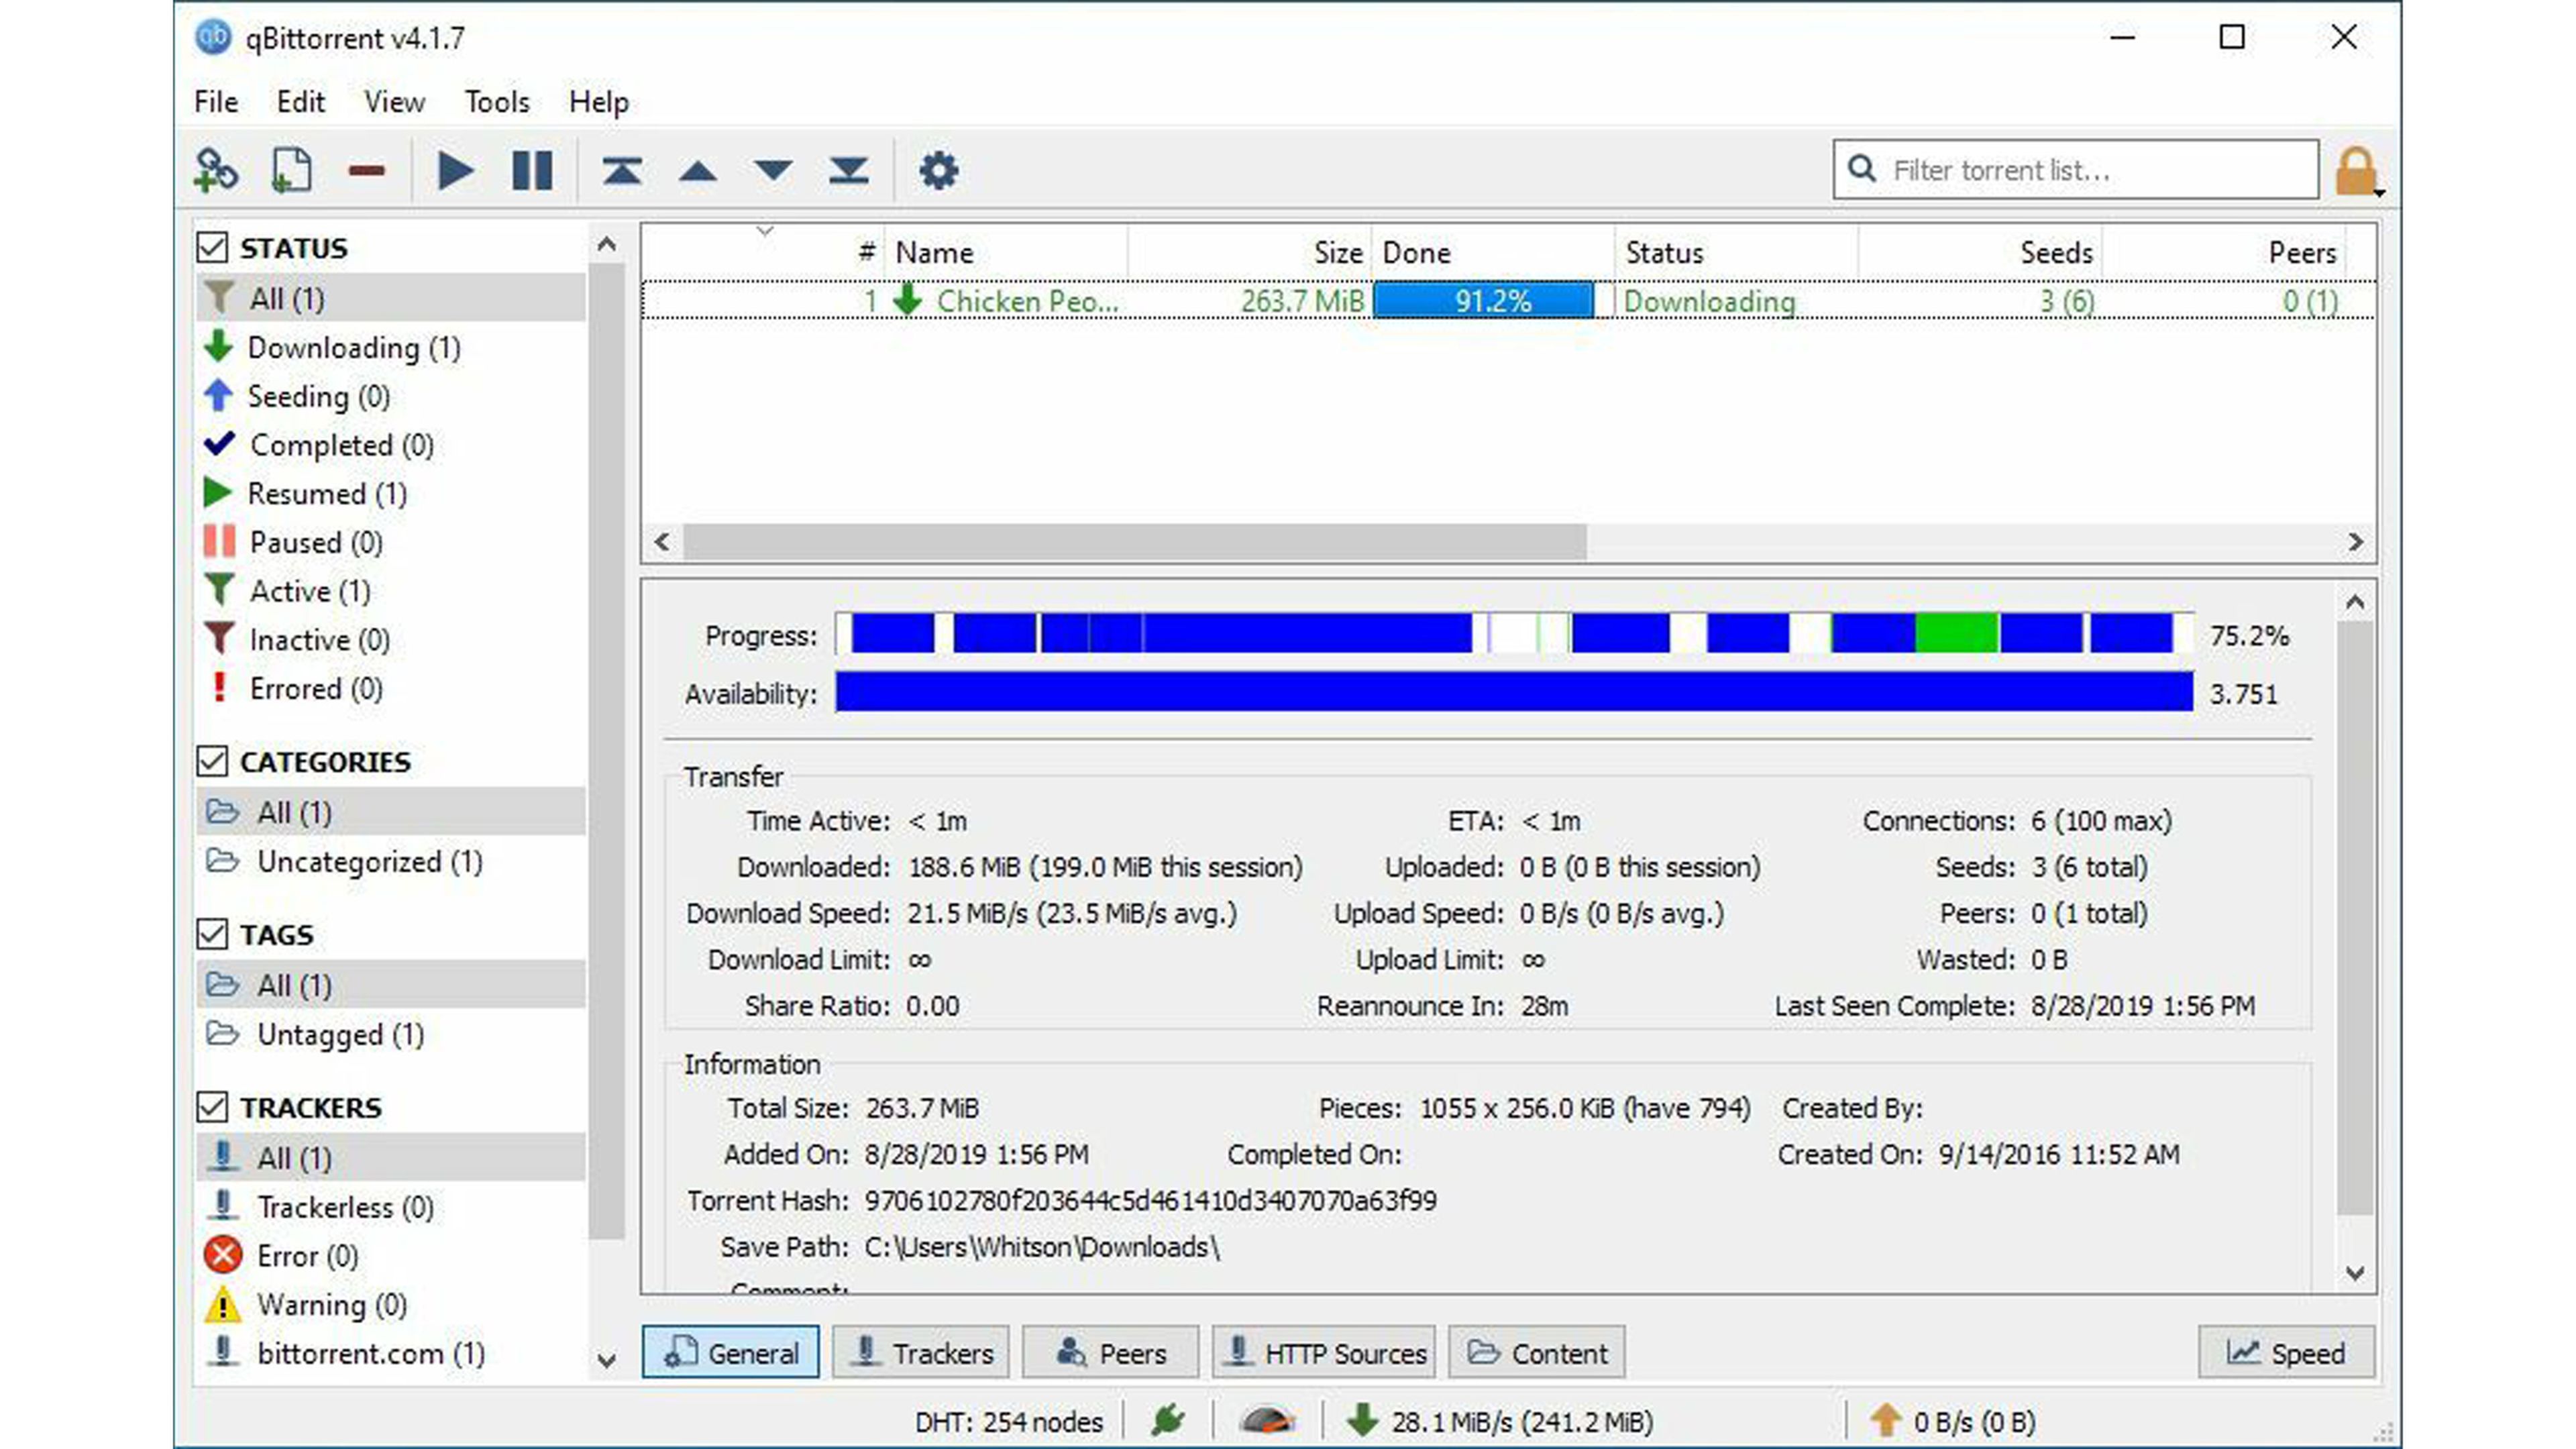The height and width of the screenshot is (1449, 2576).
Task: Open the Help menu
Action: pyautogui.click(x=599, y=102)
